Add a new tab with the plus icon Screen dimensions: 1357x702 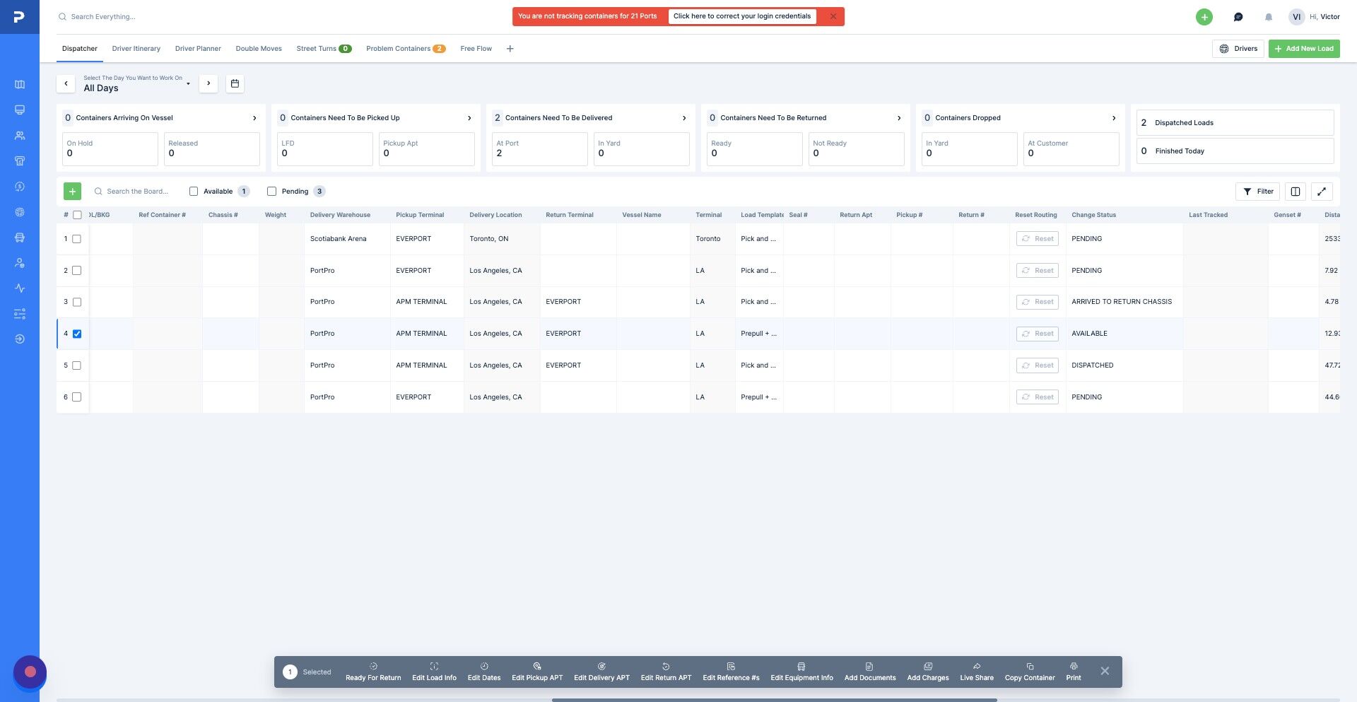click(510, 49)
